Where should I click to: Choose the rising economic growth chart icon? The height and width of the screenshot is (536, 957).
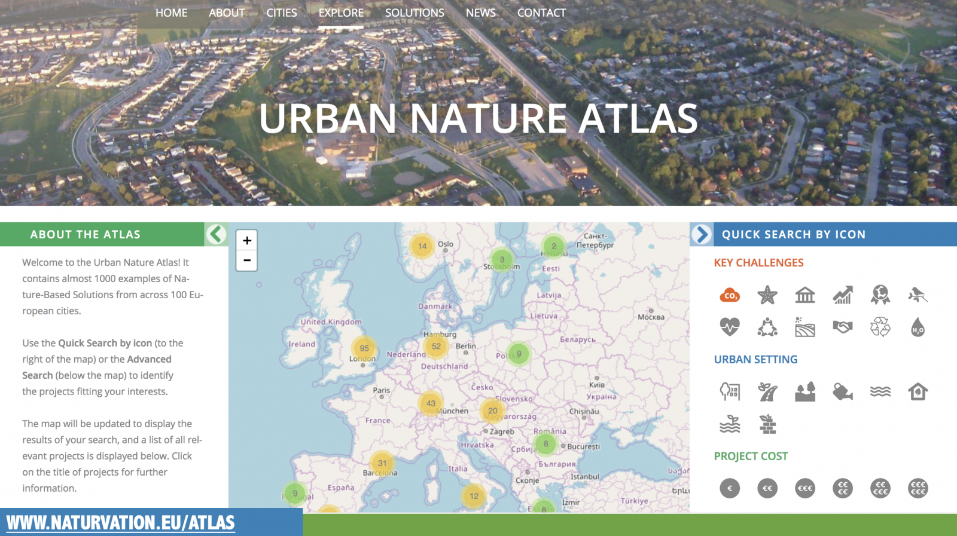pos(843,295)
